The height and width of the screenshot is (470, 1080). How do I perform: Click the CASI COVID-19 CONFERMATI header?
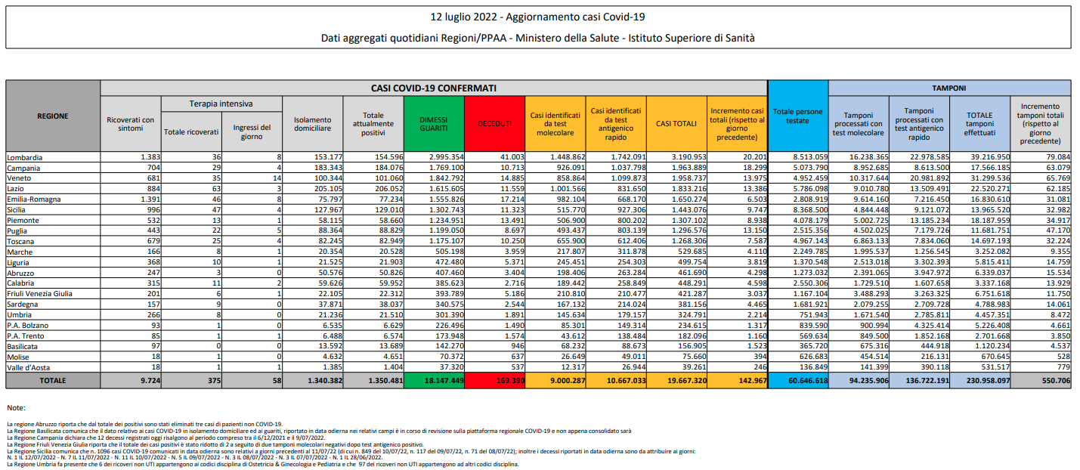point(434,88)
